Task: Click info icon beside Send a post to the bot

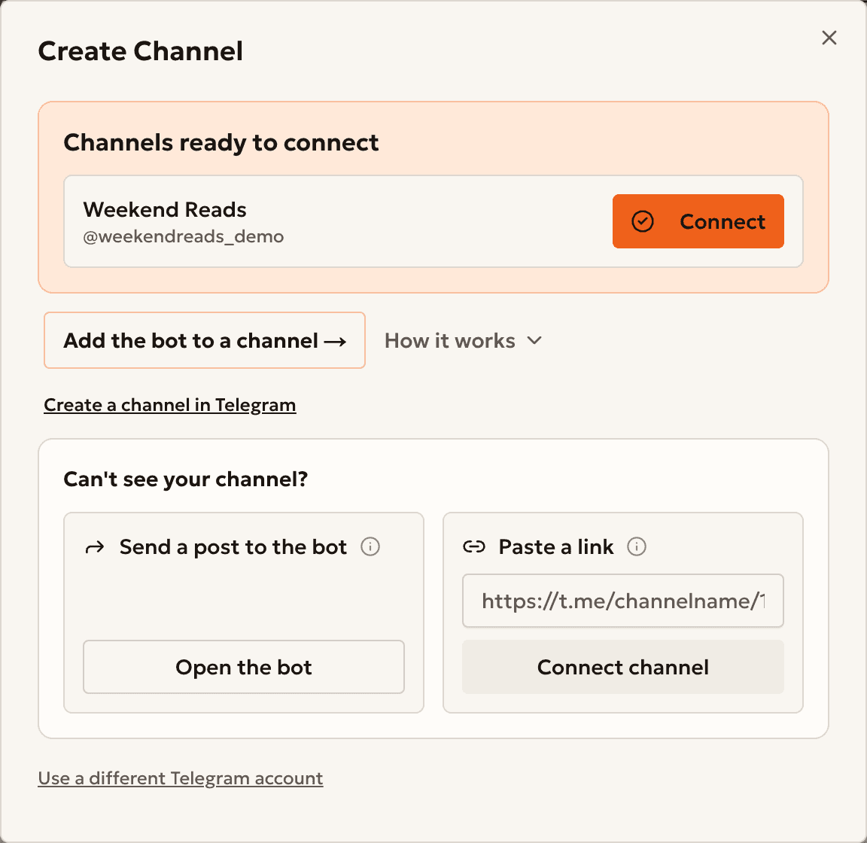Action: click(x=370, y=546)
